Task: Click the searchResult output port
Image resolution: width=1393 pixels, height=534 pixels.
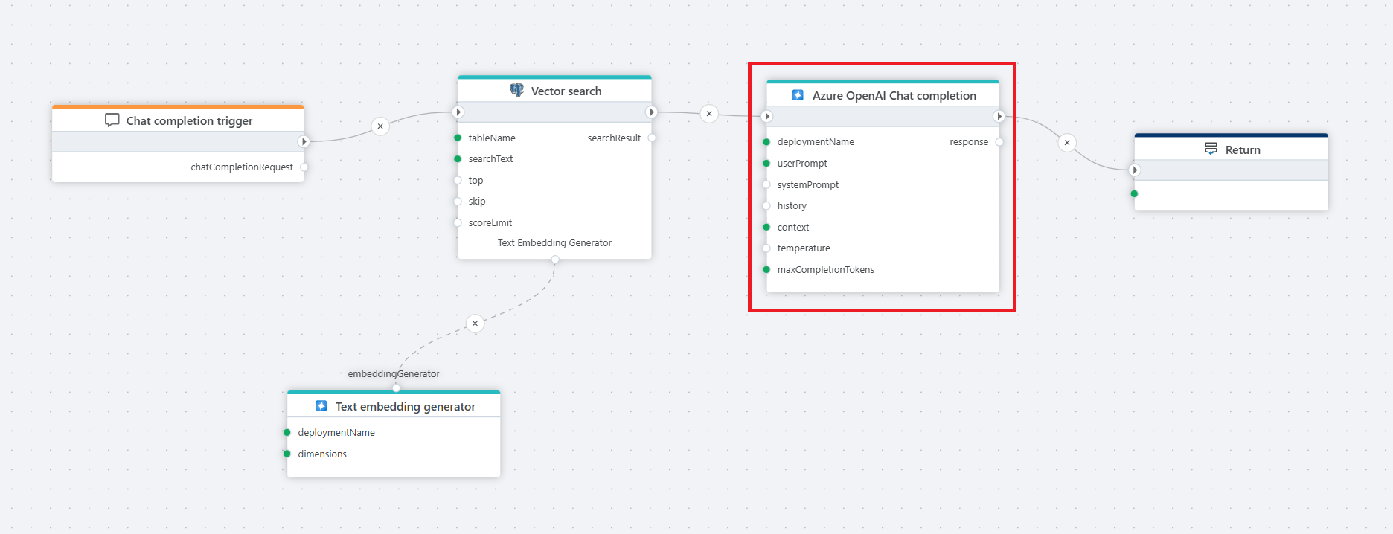Action: pos(652,138)
